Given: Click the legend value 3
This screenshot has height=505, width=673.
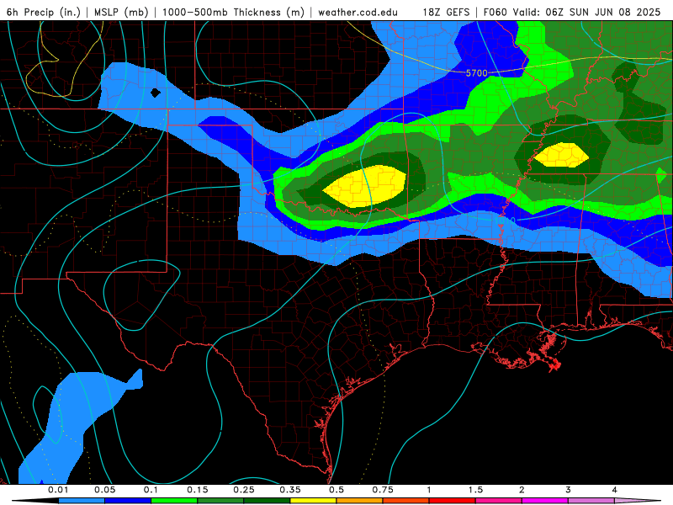Looking at the screenshot, I should [568, 490].
